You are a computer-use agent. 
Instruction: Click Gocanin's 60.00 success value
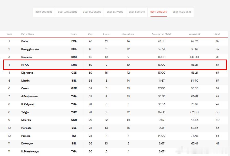(194, 57)
